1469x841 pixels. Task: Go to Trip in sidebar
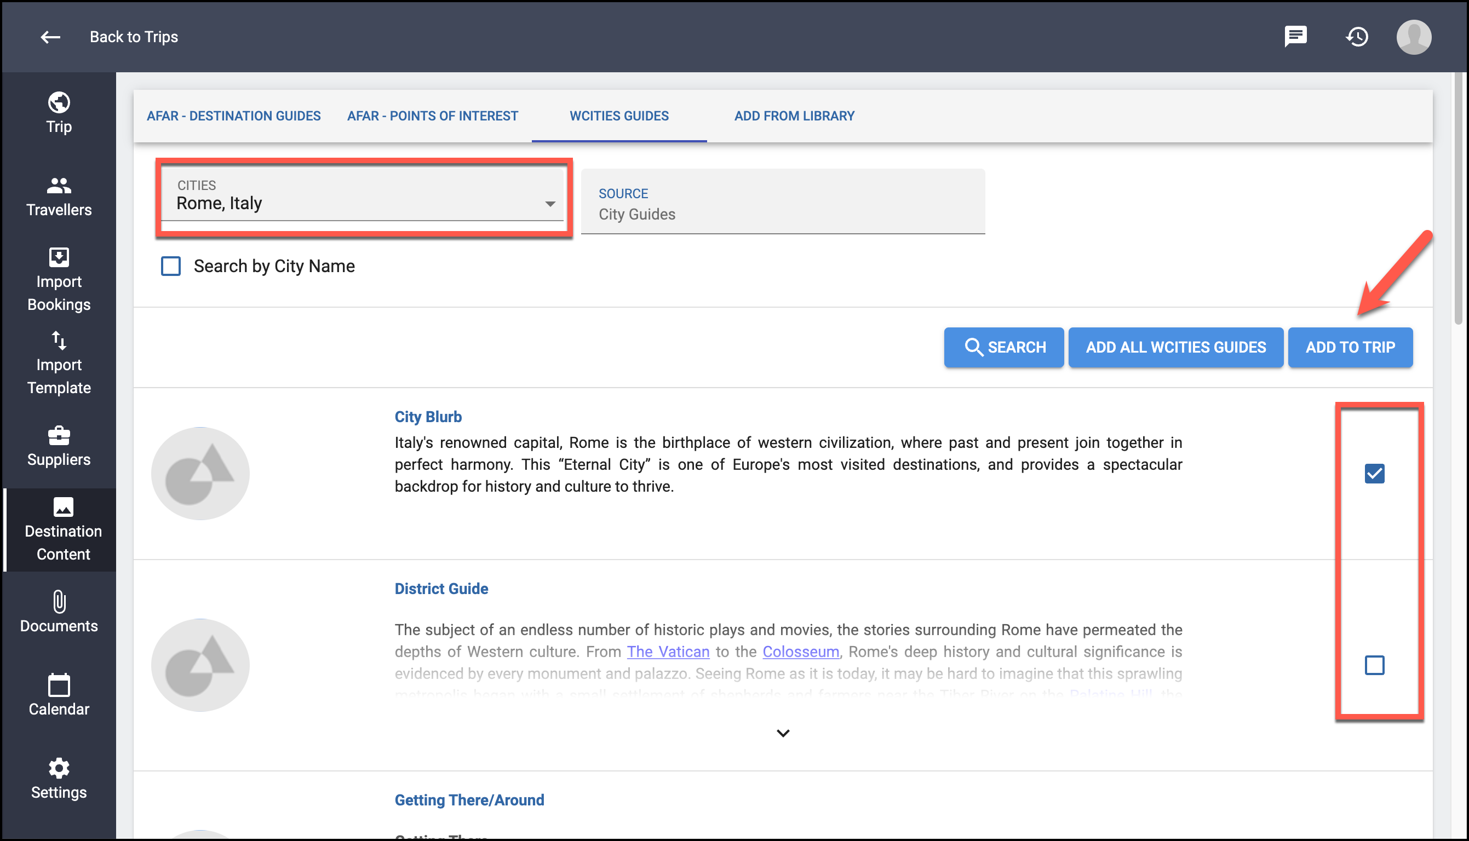[59, 113]
